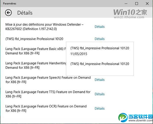Image resolution: width=153 pixels, height=124 pixels.
Task: Select Language Feature Basic x86 pack entry
Action: [36, 51]
